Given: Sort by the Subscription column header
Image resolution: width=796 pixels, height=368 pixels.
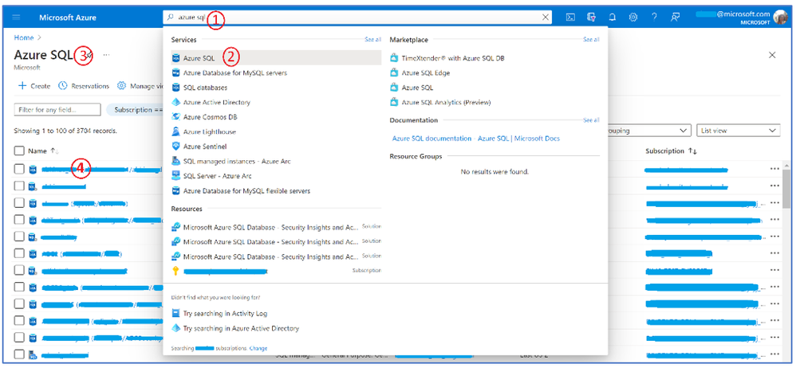Looking at the screenshot, I should [x=671, y=151].
